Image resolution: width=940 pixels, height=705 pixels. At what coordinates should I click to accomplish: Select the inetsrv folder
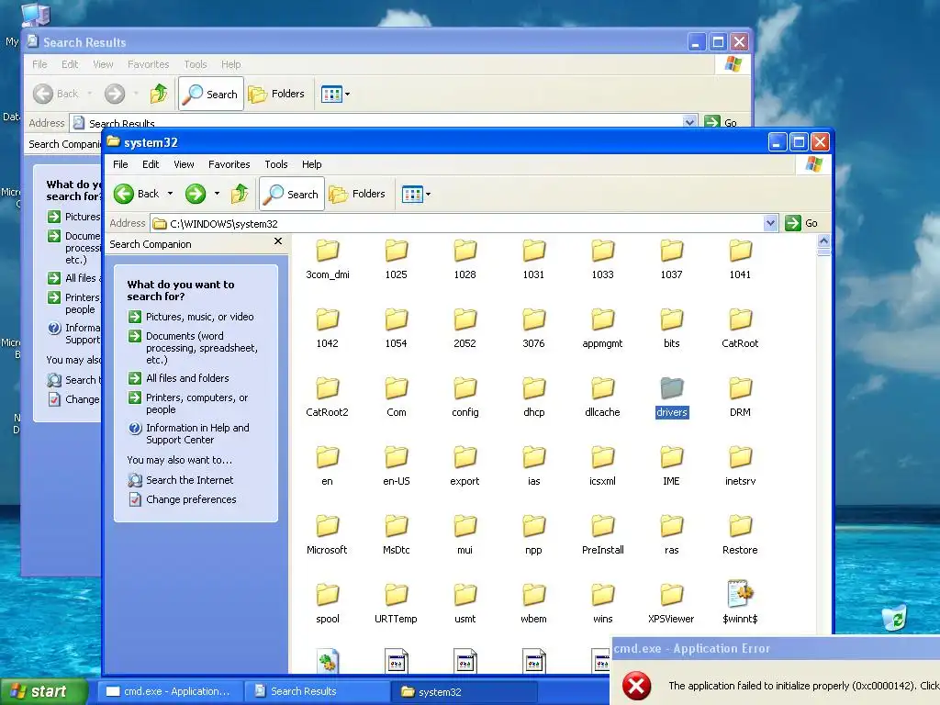(x=741, y=466)
